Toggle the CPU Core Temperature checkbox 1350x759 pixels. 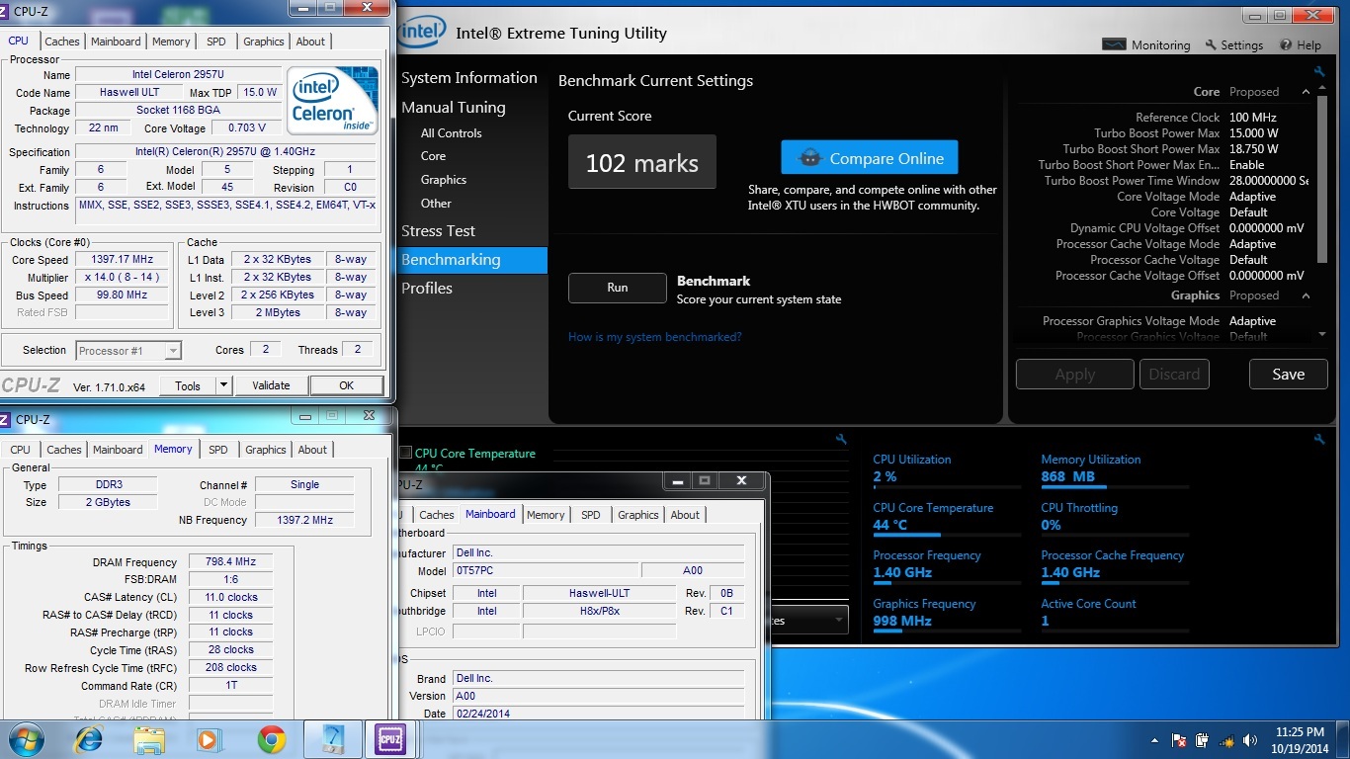click(x=405, y=453)
